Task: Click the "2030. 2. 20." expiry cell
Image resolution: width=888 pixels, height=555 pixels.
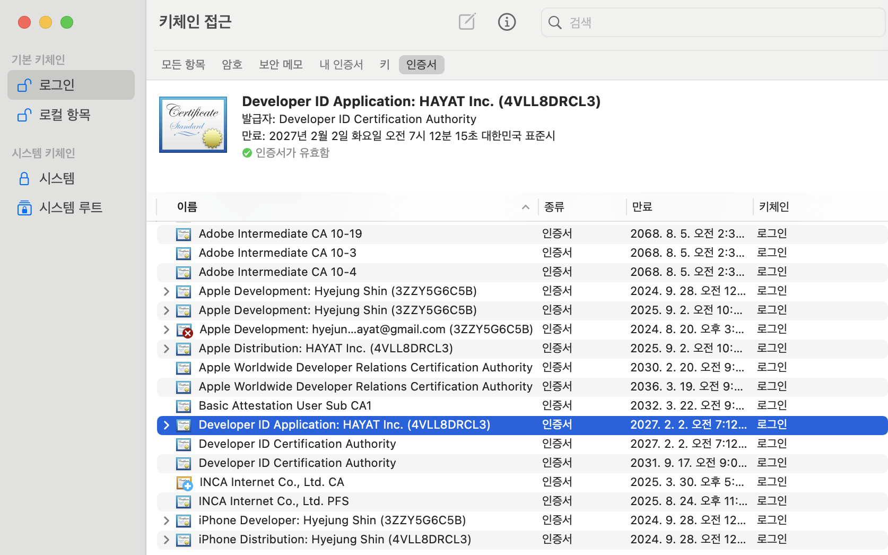Action: pyautogui.click(x=687, y=368)
